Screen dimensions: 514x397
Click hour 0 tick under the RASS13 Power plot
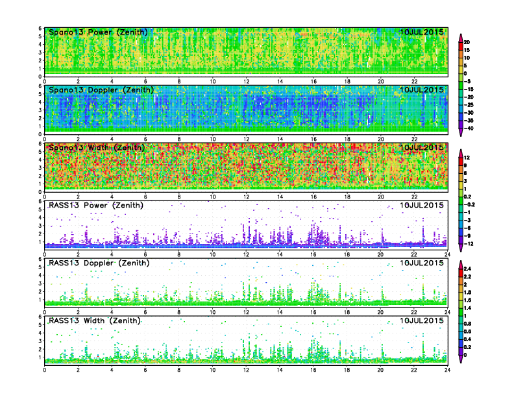click(x=44, y=254)
